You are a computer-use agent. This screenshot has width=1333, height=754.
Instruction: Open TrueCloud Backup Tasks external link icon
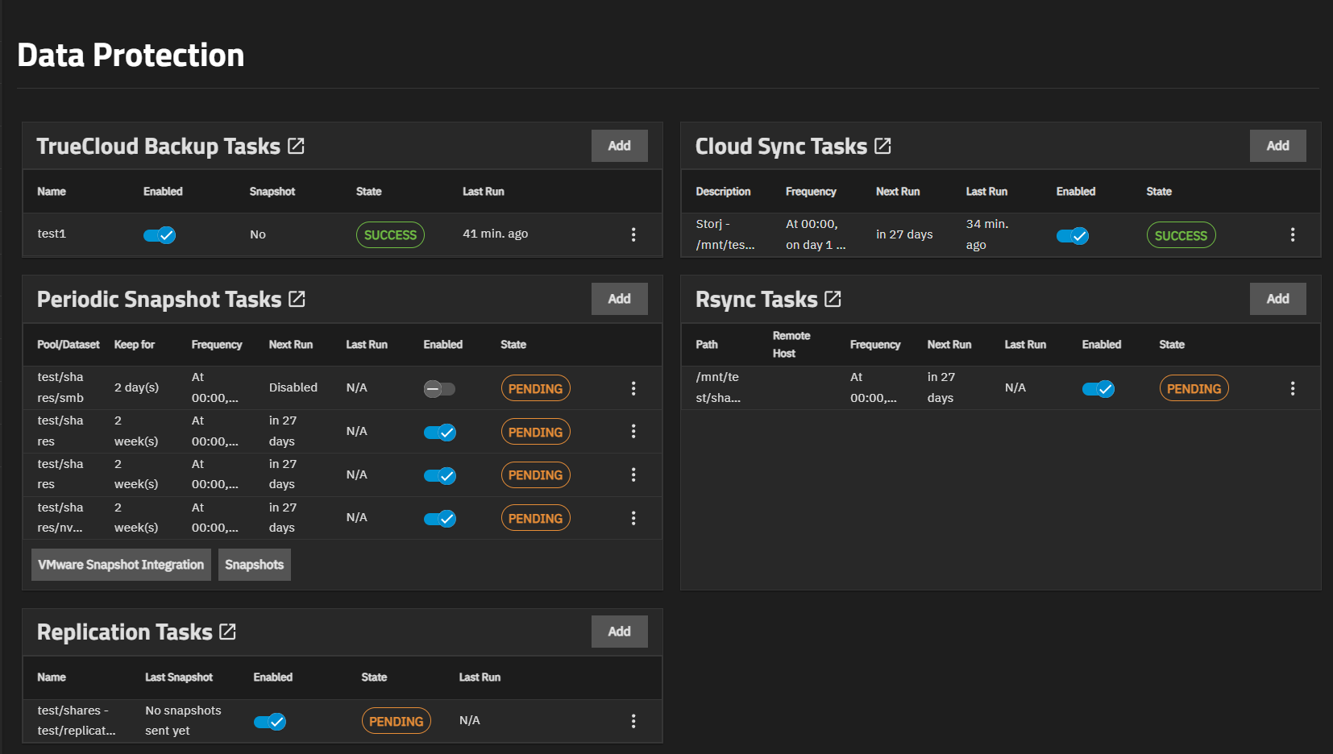click(x=296, y=146)
